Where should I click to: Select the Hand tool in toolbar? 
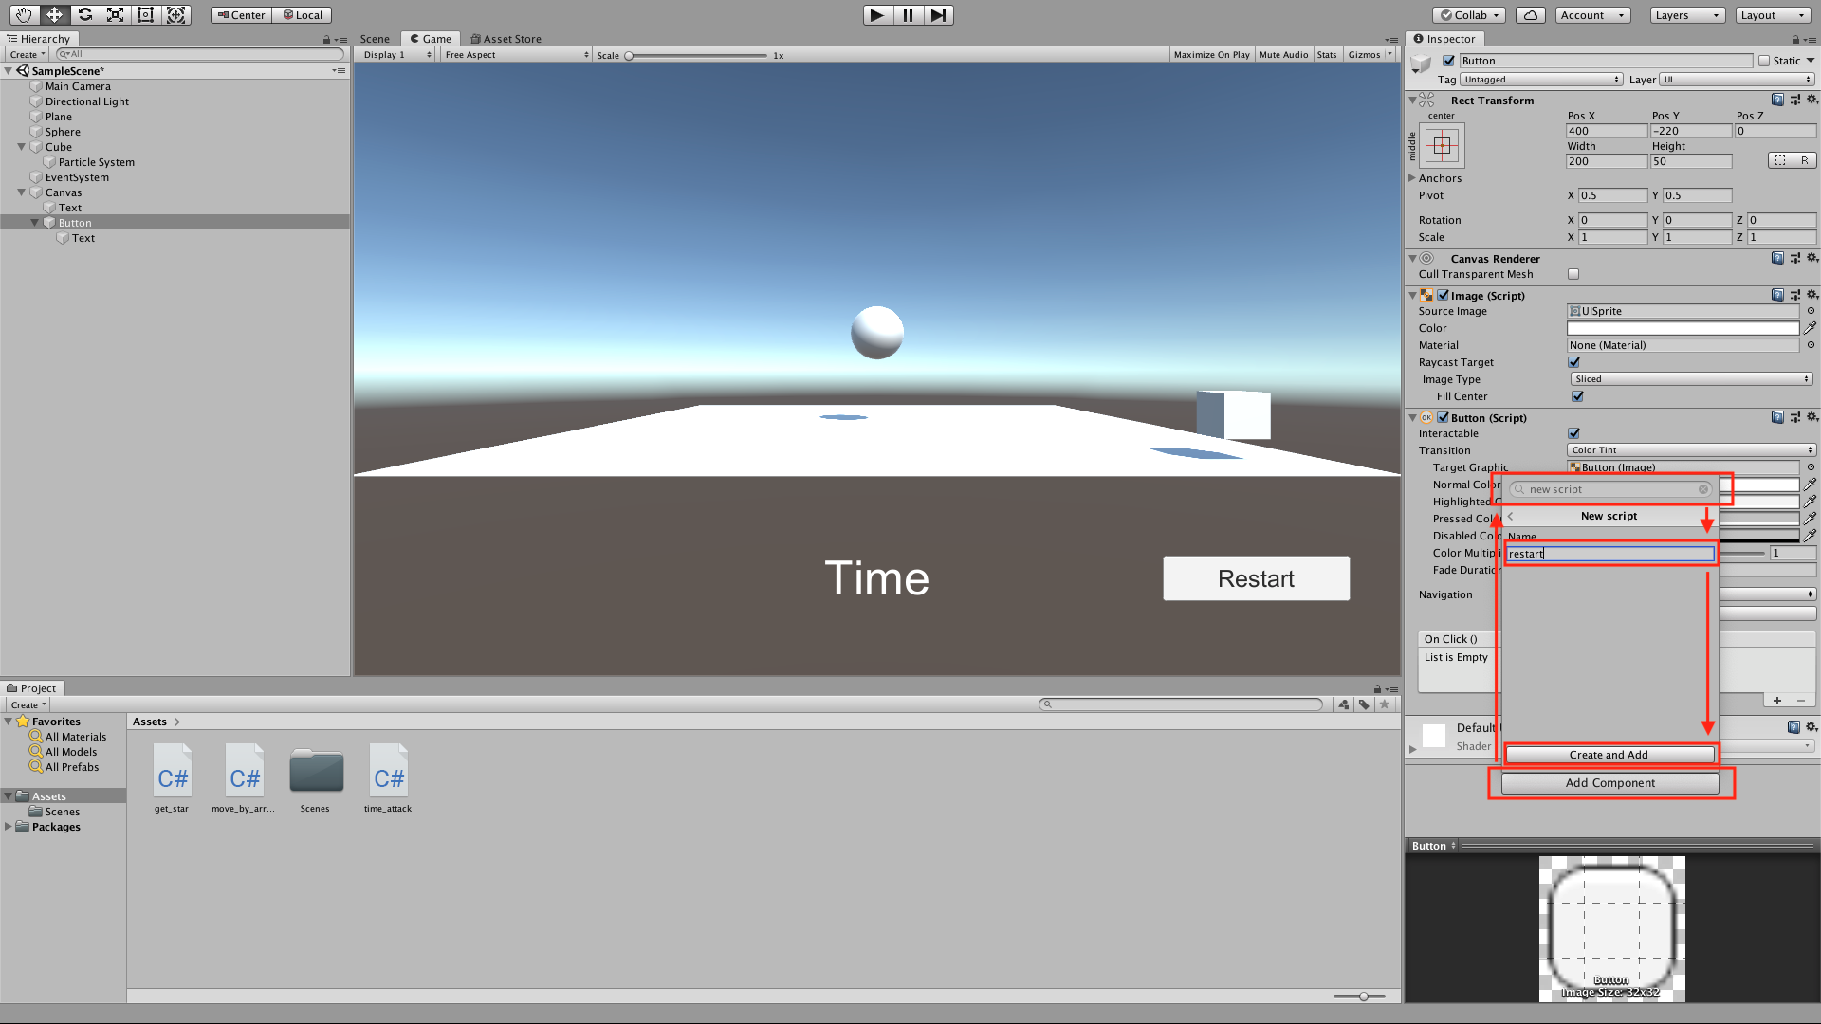24,14
